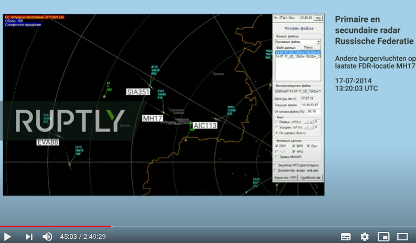Click the Primaire en secundaire radar heading

coord(374,30)
